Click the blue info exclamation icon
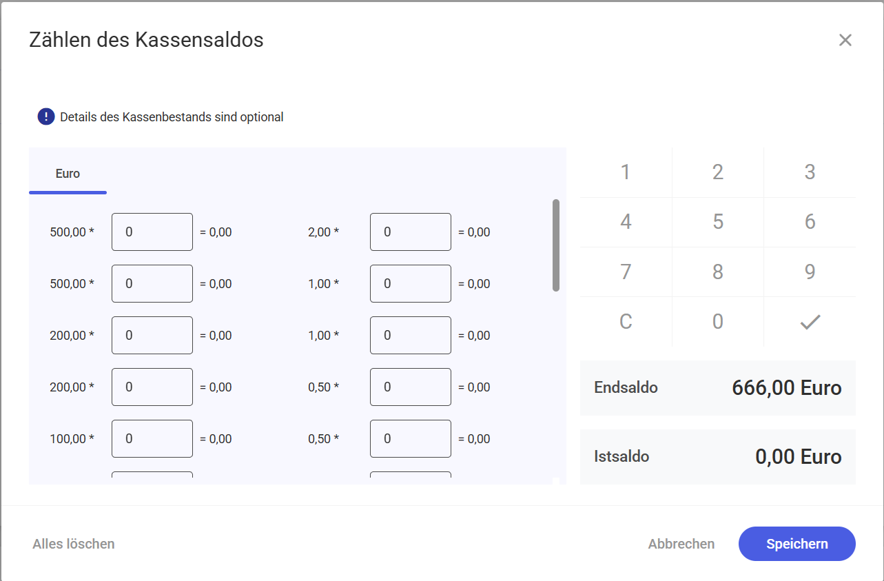 [46, 116]
